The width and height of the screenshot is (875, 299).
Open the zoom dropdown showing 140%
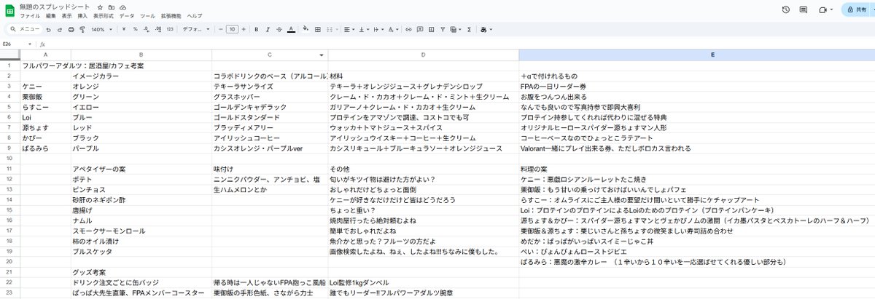tap(101, 29)
